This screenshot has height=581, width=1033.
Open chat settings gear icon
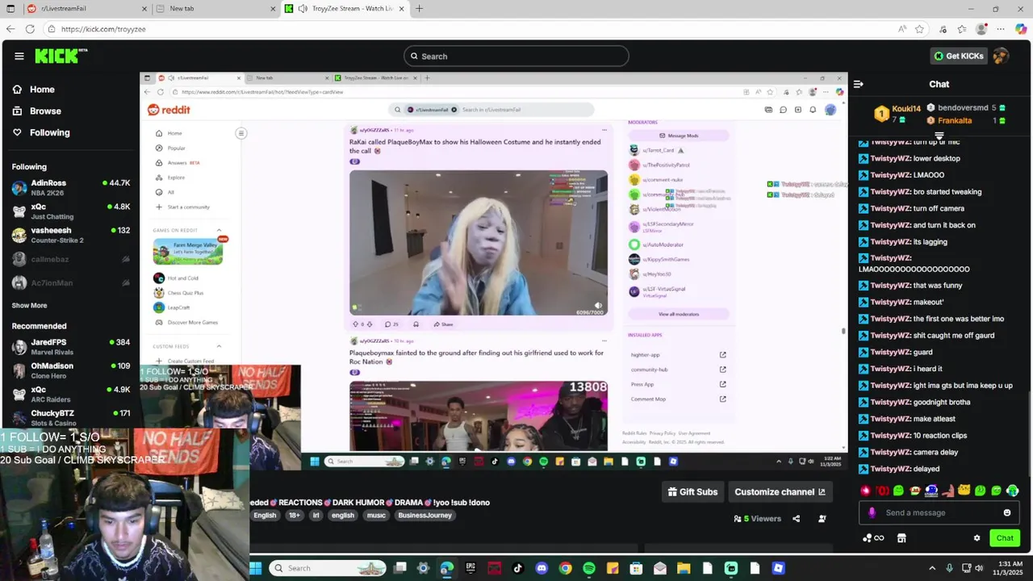(977, 538)
